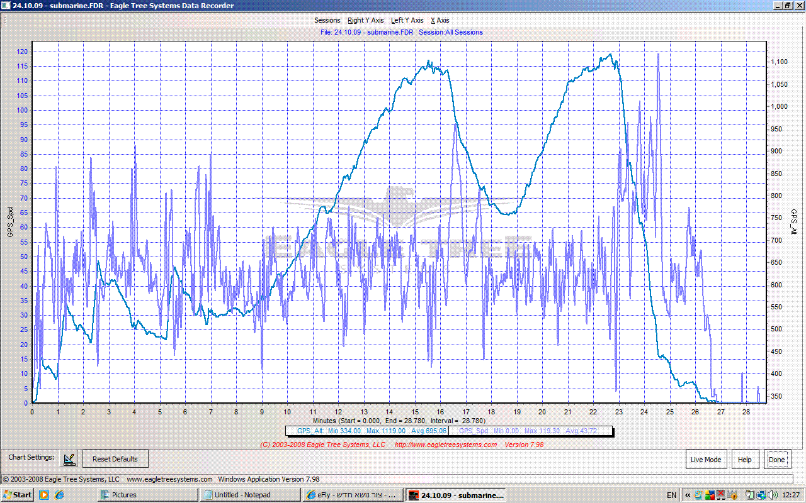Viewport: 806px width, 503px height.
Task: Click the system clock showing 12:27
Action: pos(791,495)
